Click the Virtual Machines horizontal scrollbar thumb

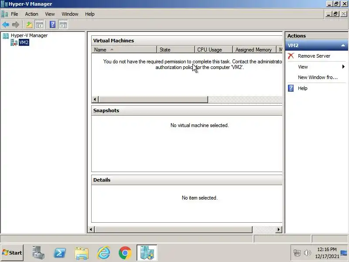point(153,100)
